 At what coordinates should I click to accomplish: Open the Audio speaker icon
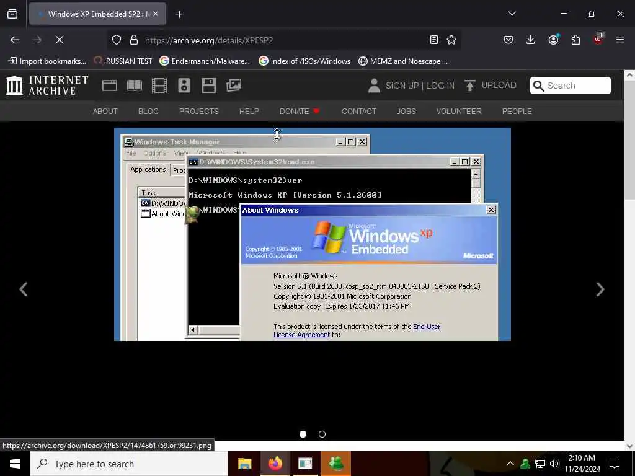(184, 86)
